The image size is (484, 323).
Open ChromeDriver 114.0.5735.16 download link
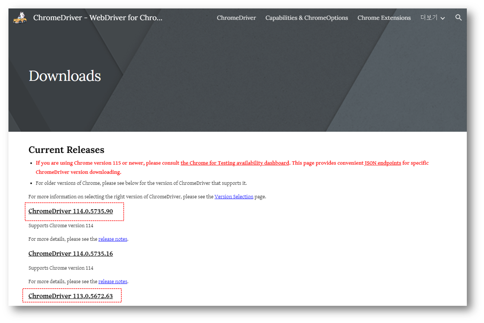71,253
